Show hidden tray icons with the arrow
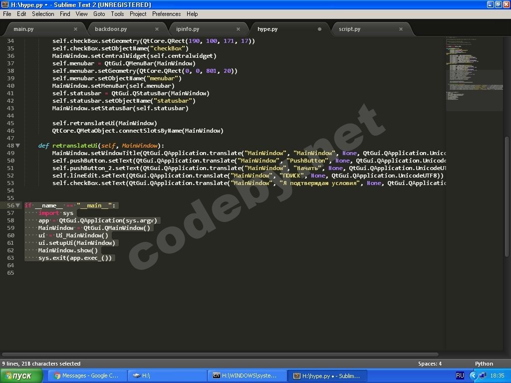This screenshot has height=383, width=511. 473,376
